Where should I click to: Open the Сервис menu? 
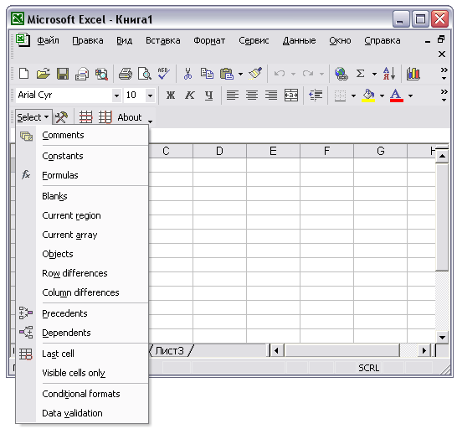point(254,40)
